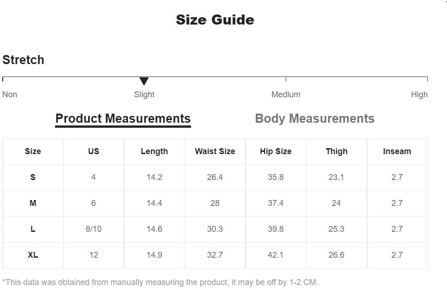Click the Slight stretch label

point(144,95)
